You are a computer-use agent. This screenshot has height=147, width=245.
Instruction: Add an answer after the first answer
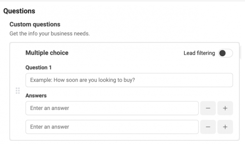pos(225,108)
